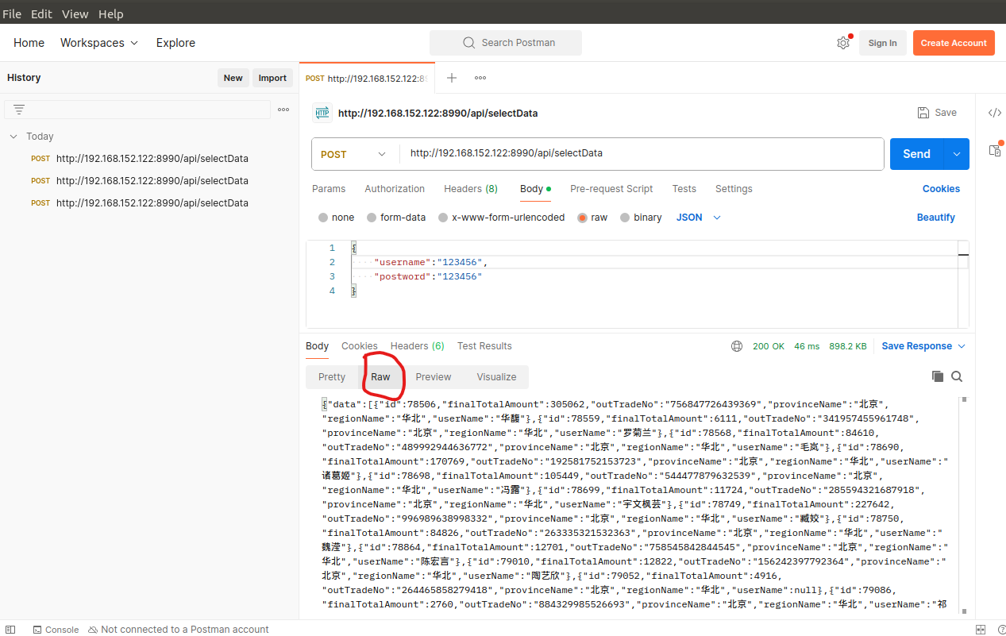1006x636 pixels.
Task: Collapse the Today history group
Action: 13,137
